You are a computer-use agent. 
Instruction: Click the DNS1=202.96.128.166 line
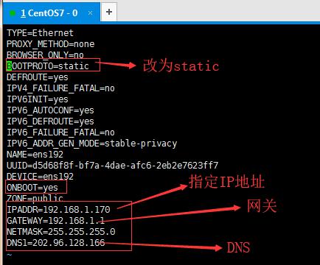(x=56, y=243)
